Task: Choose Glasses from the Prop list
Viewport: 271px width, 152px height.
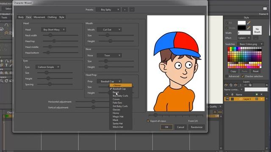Action: (121, 110)
